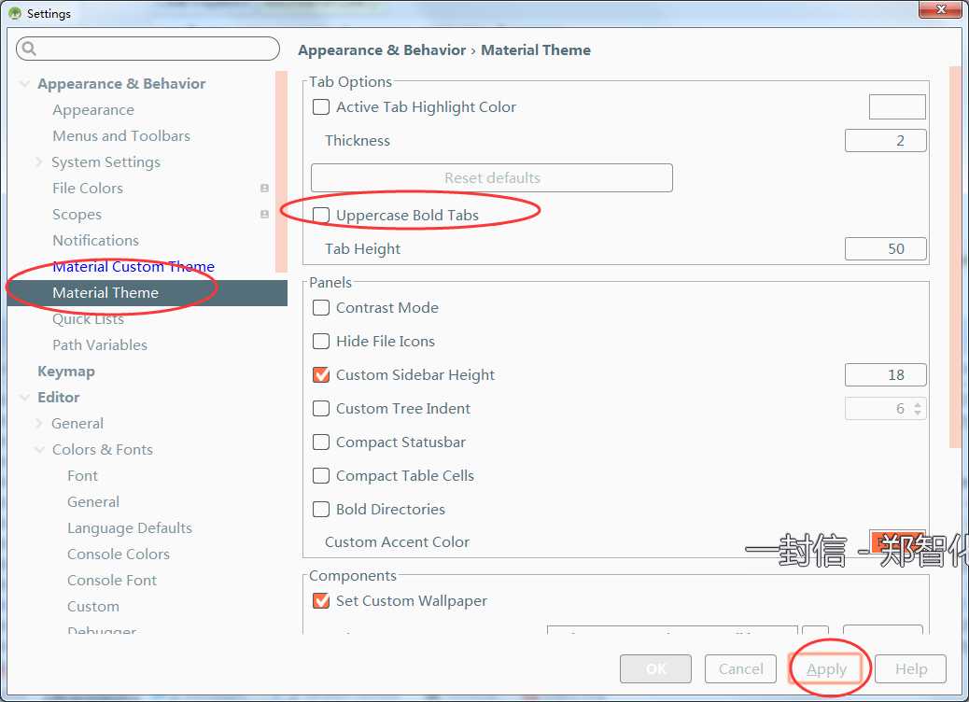Enable Contrast Mode checkbox
969x702 pixels.
(x=321, y=307)
